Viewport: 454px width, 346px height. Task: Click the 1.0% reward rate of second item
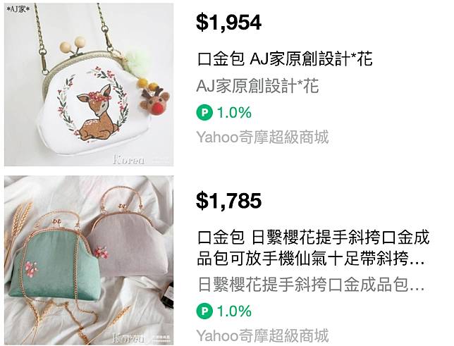tap(234, 311)
